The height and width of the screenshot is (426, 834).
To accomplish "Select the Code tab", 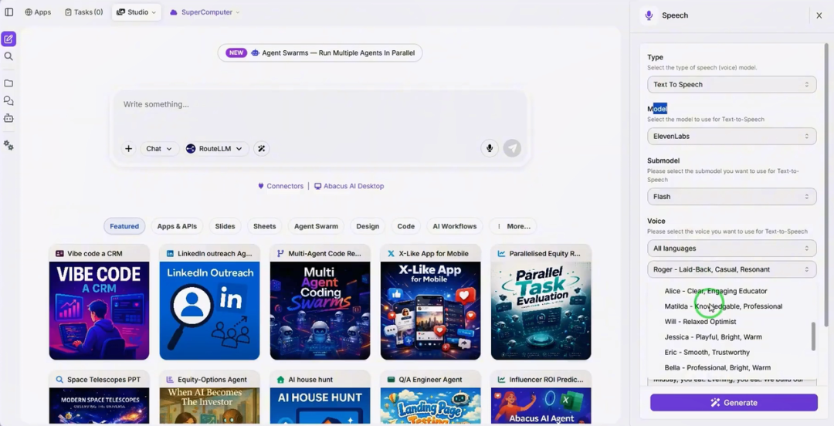I will 406,226.
